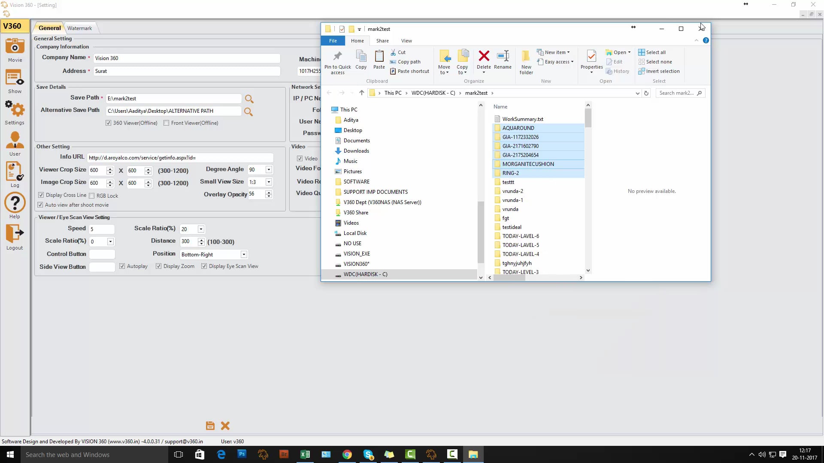This screenshot has width=824, height=463.
Task: Open the Movie section in sidebar
Action: (15, 50)
